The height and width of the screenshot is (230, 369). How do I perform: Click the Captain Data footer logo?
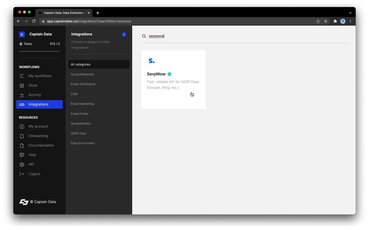[24, 202]
